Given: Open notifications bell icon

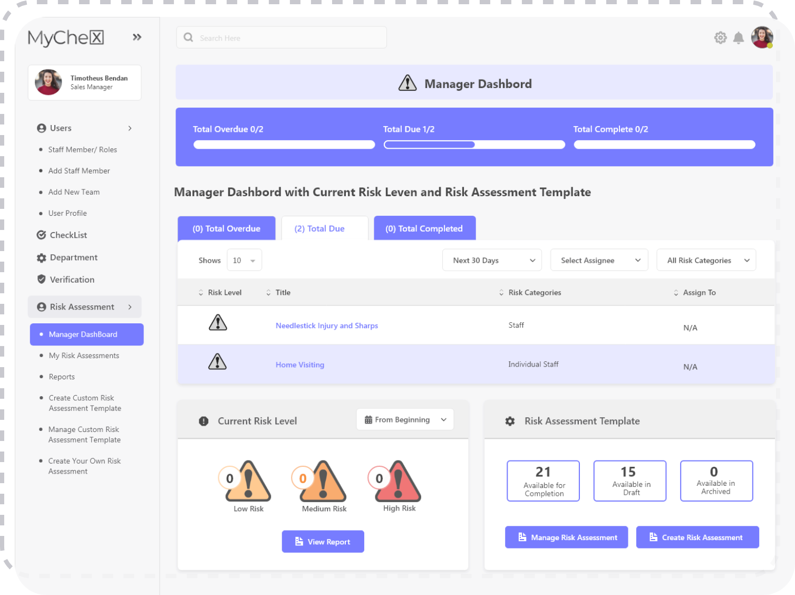Looking at the screenshot, I should point(739,38).
